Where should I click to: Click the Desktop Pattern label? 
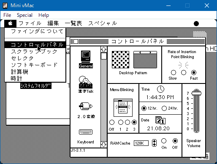[x=133, y=73]
